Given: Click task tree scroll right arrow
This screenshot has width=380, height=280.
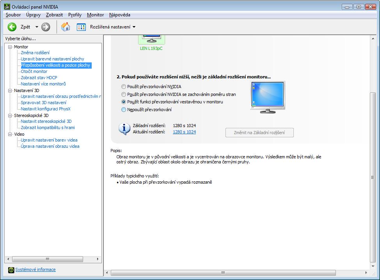Looking at the screenshot, I should (98, 259).
